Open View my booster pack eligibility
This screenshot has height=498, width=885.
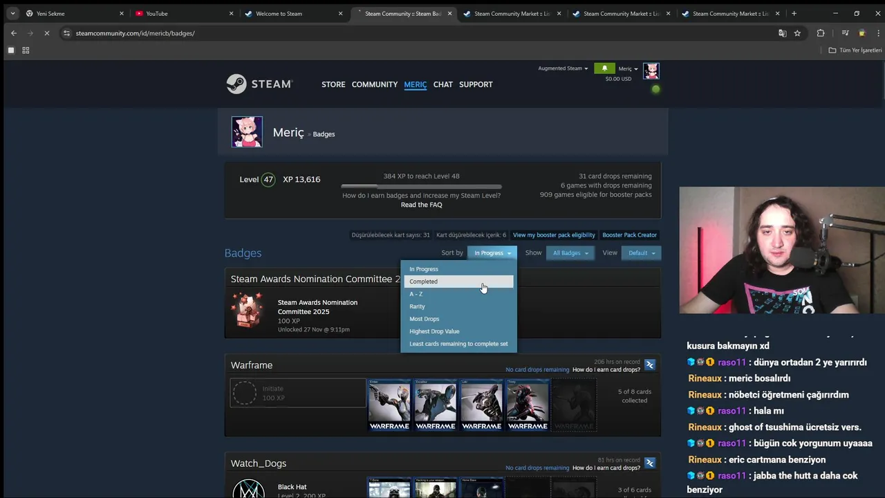pos(554,235)
